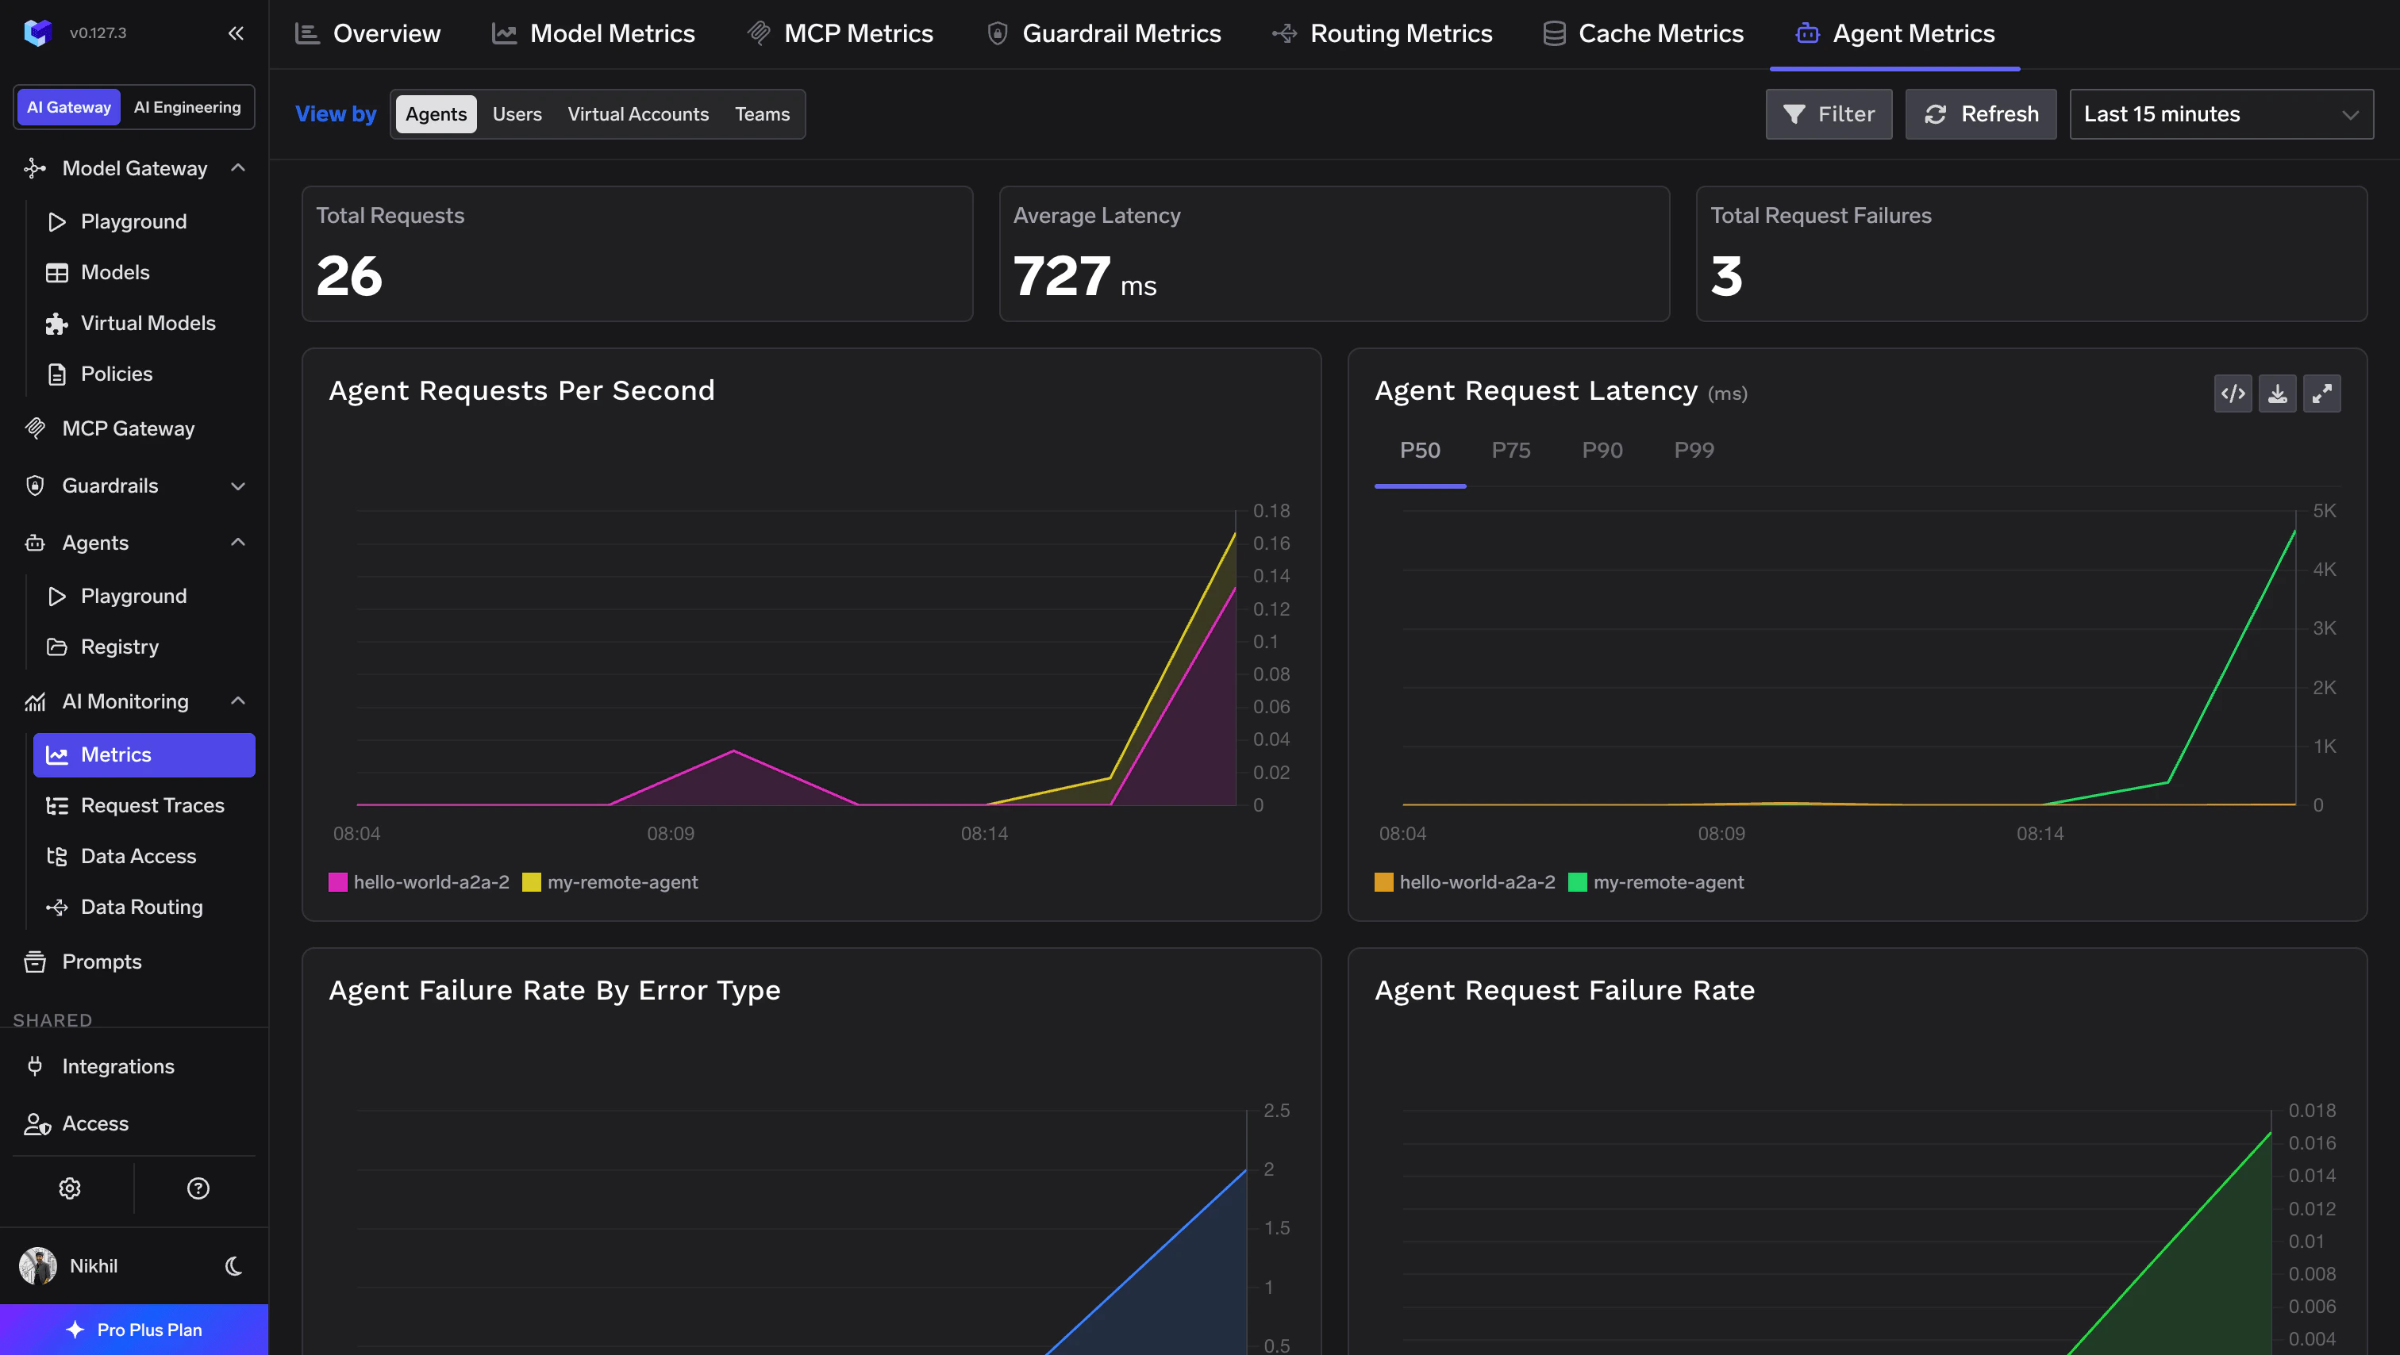Click the Refresh button
Screen dimensions: 2400x1355
pos(1981,113)
